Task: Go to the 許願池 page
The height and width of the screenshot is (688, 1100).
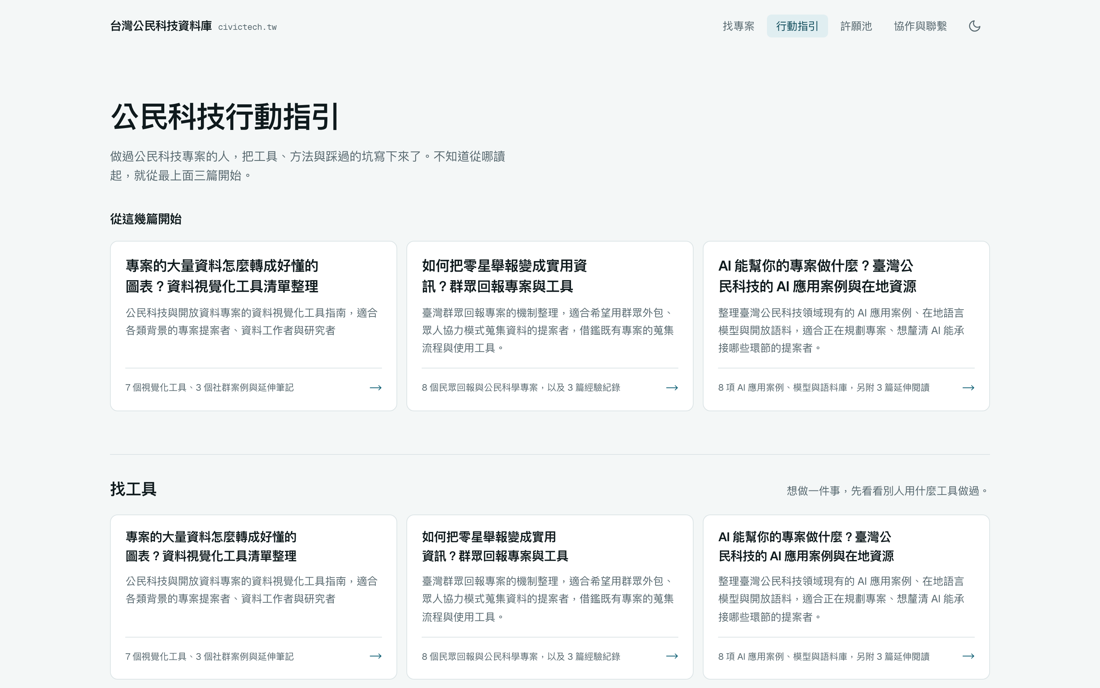Action: [x=856, y=26]
